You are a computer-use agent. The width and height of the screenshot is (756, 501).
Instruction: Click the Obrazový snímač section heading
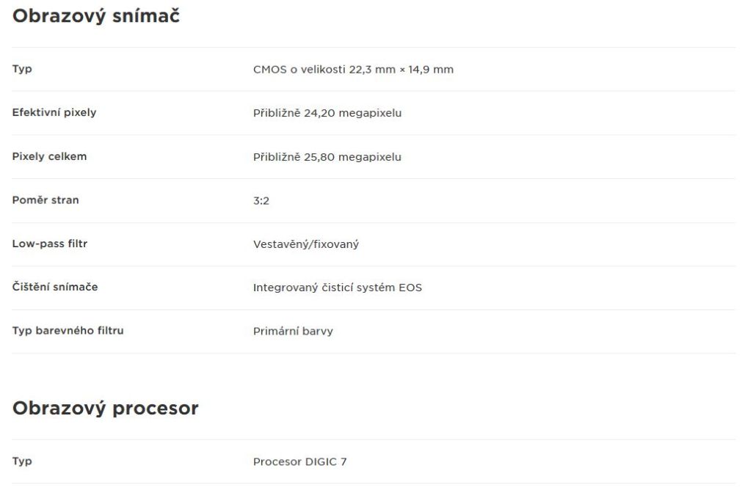pyautogui.click(x=96, y=16)
